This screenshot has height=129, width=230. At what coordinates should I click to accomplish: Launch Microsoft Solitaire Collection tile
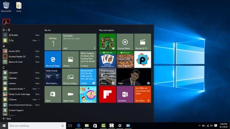107,59
